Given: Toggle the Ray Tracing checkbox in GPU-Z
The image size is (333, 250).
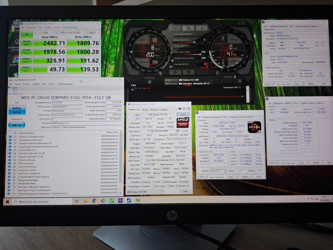Looking at the screenshot, I should point(153,186).
